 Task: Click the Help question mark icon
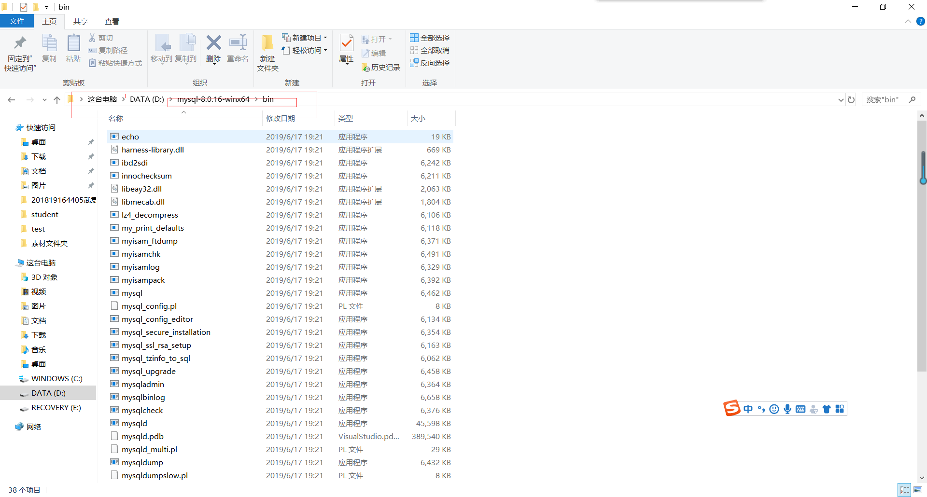(x=921, y=21)
